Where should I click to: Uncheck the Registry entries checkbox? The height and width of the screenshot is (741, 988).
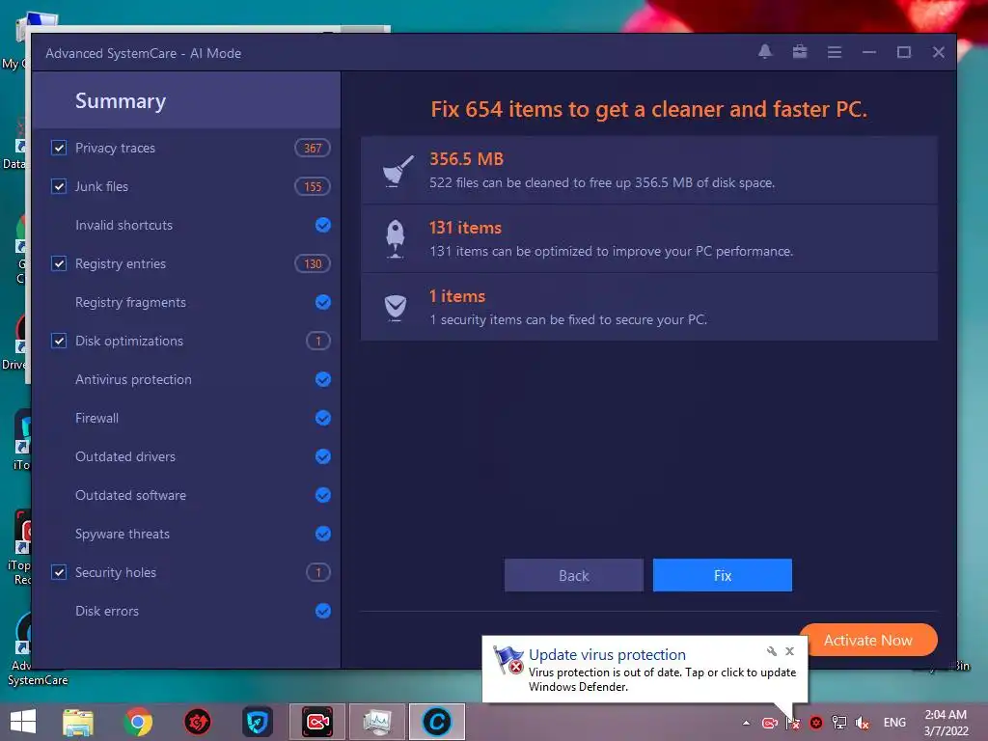59,263
